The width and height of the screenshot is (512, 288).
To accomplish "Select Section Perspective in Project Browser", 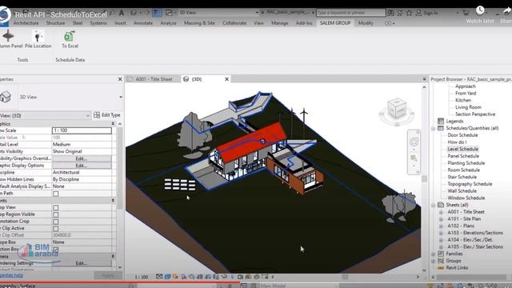I will 475,114.
